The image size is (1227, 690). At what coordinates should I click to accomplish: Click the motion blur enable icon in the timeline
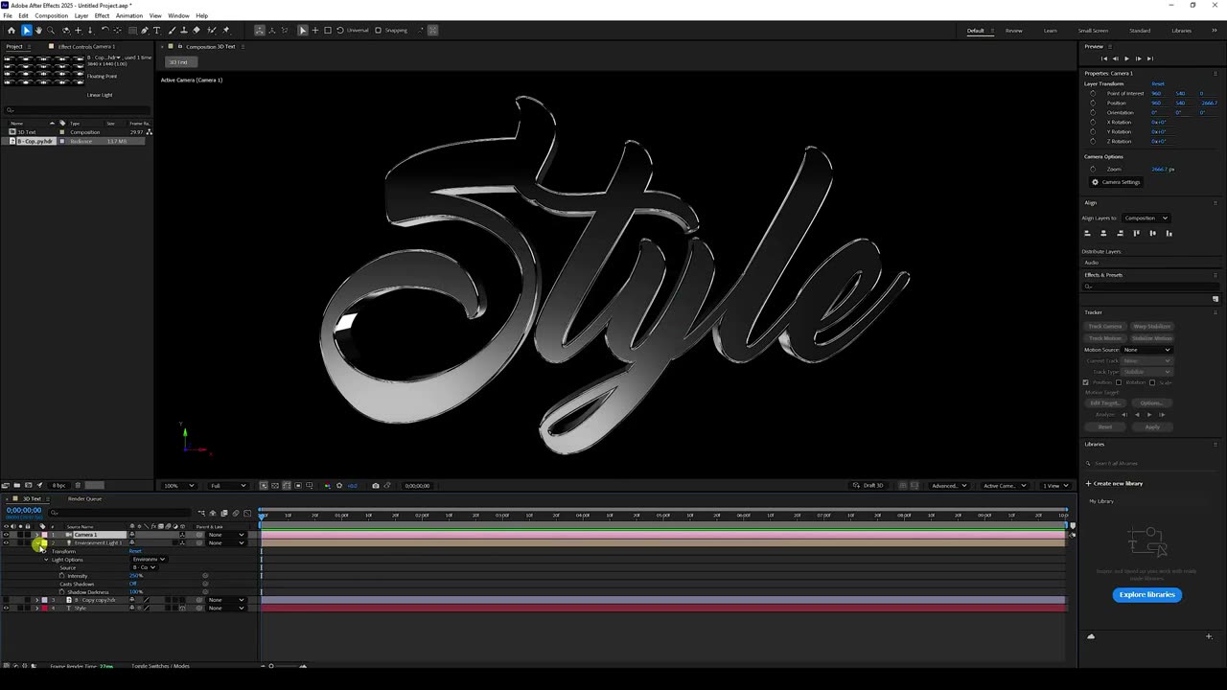pos(236,513)
